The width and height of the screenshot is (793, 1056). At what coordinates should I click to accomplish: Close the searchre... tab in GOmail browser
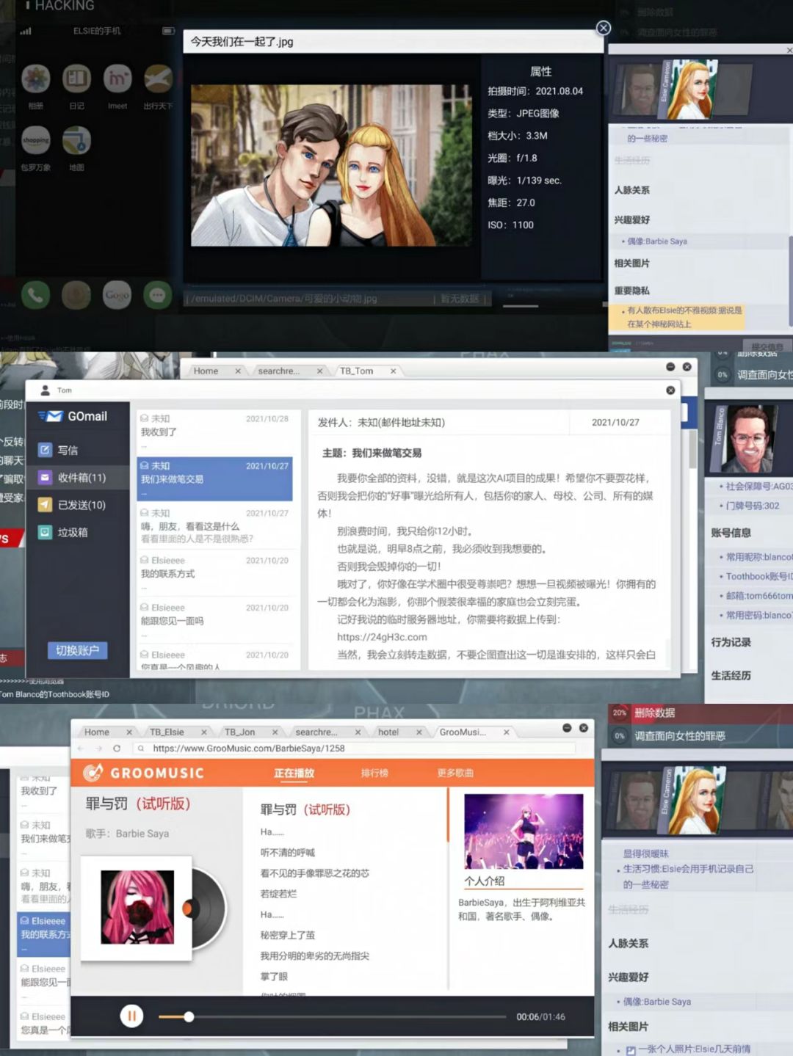pos(319,371)
